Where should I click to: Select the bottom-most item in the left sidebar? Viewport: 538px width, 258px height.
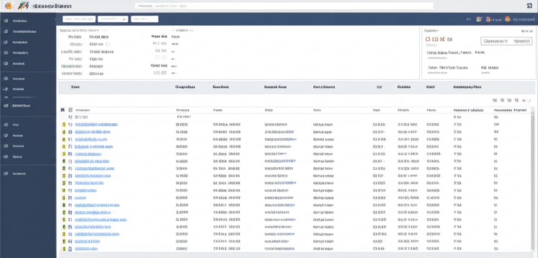[19, 173]
